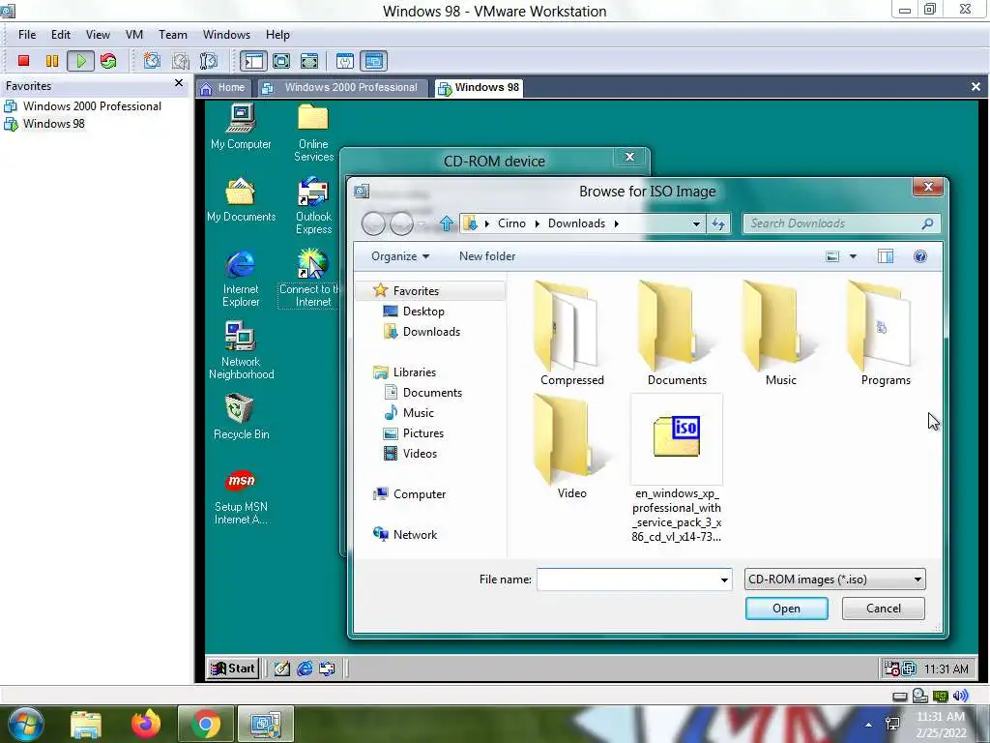Screen dimensions: 990x743
Task: Switch to the Windows 2000 Professional tab
Action: (341, 88)
